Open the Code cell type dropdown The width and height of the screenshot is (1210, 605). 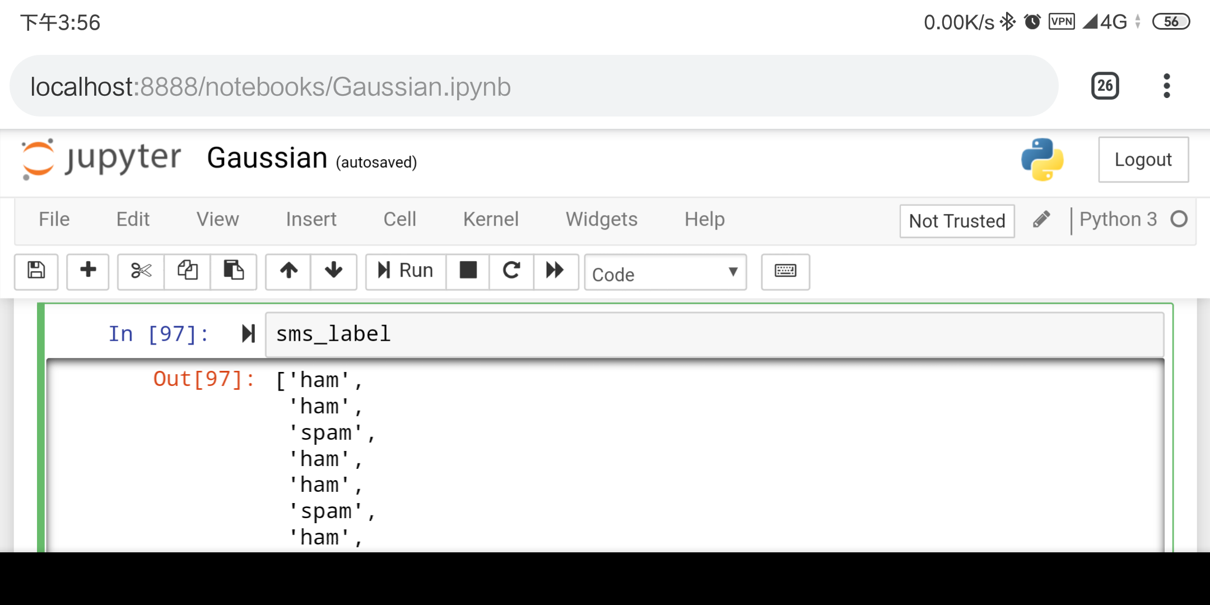pyautogui.click(x=665, y=273)
